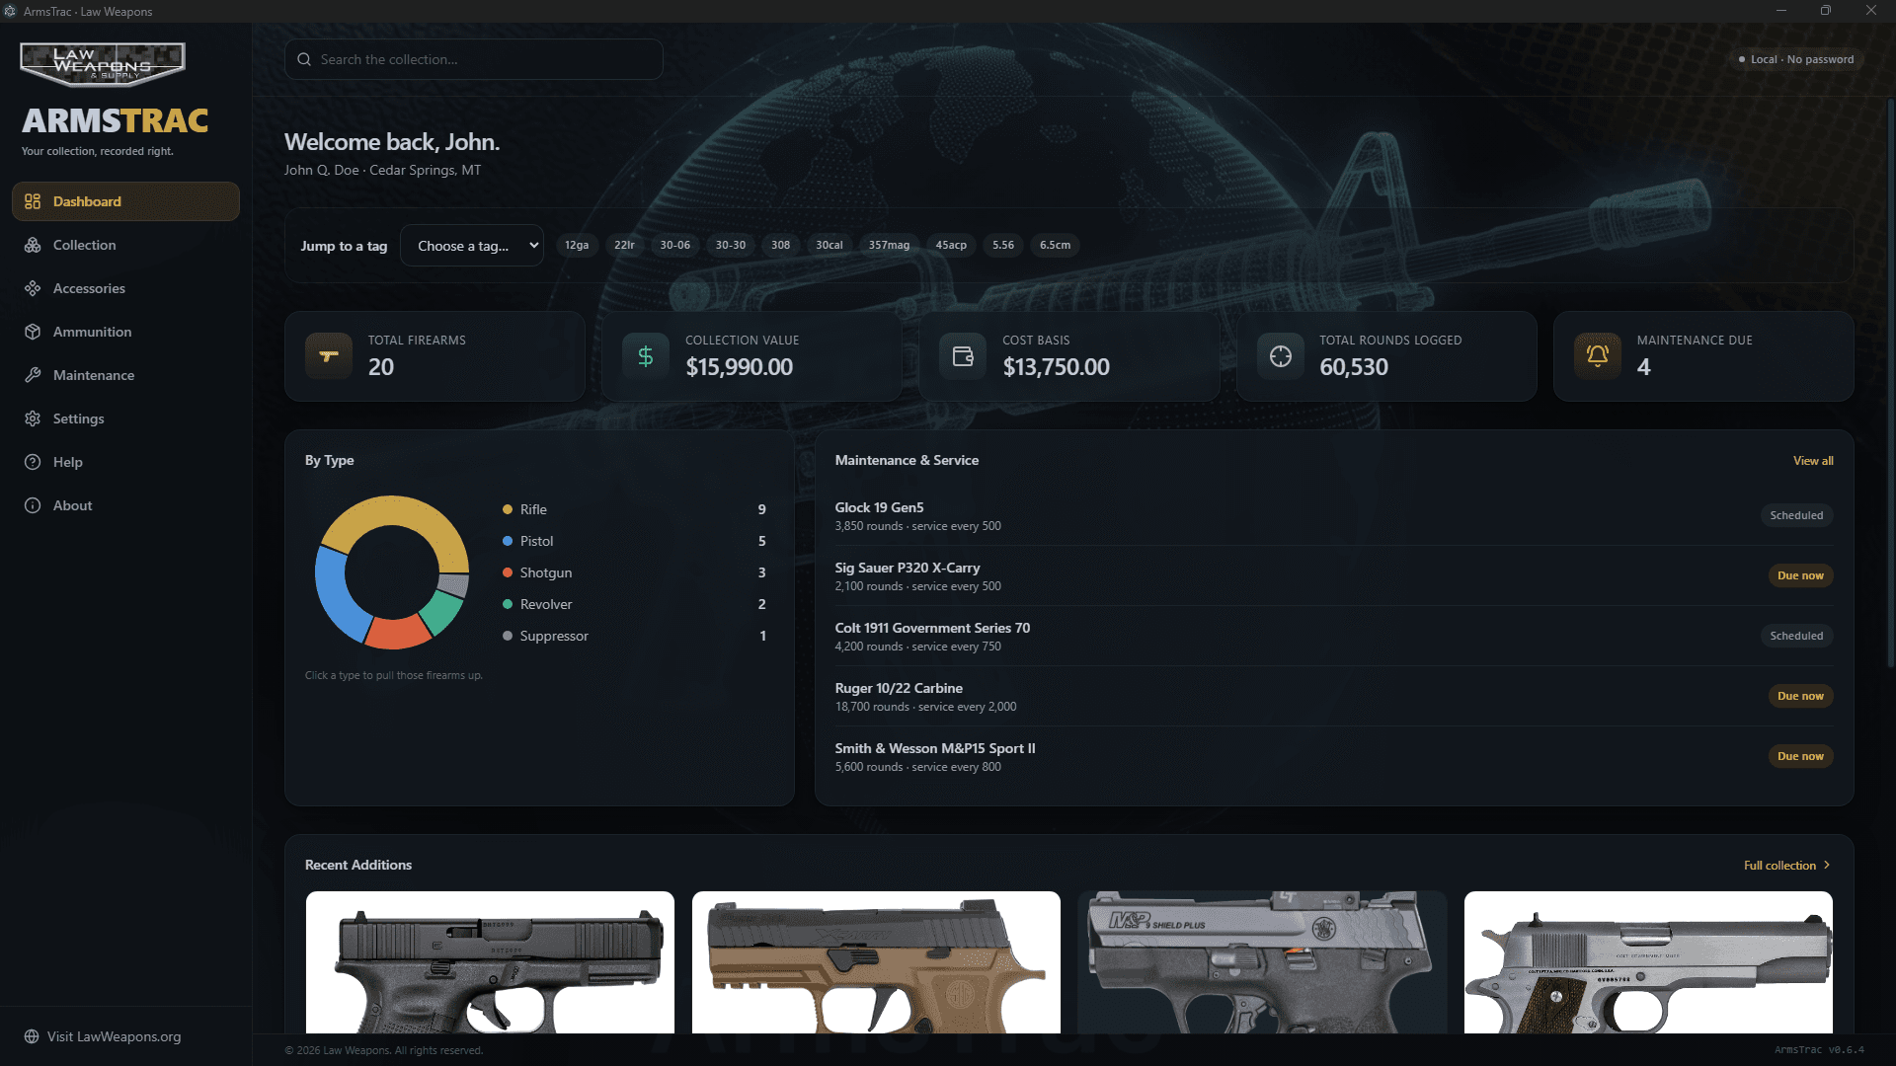Click the By Type donut chart
The image size is (1896, 1066).
tap(392, 572)
